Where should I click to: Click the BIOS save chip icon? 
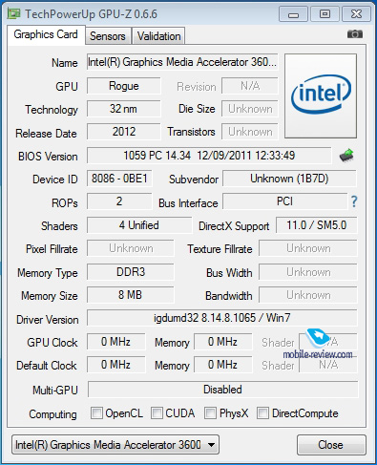(346, 156)
